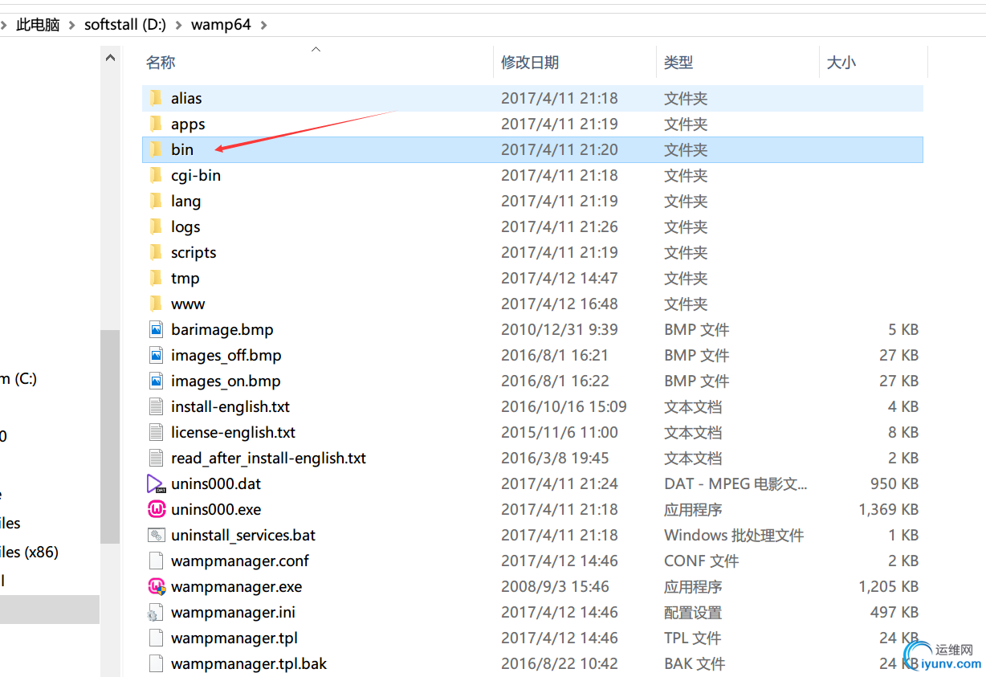Click the folder icon beside alias

tap(156, 98)
